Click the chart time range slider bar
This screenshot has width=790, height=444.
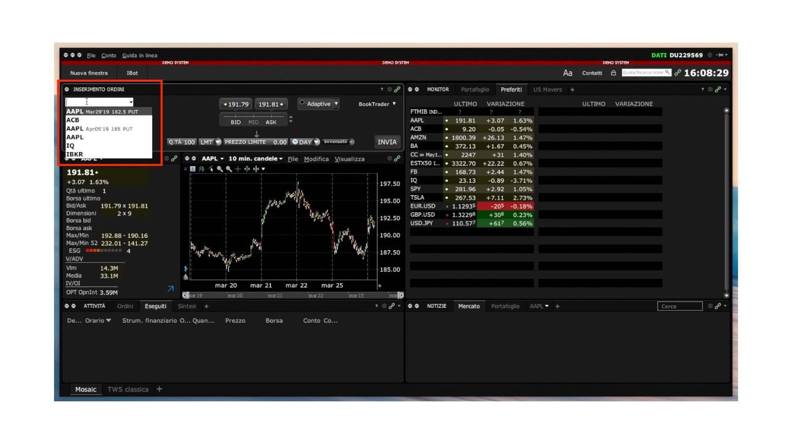tap(293, 295)
